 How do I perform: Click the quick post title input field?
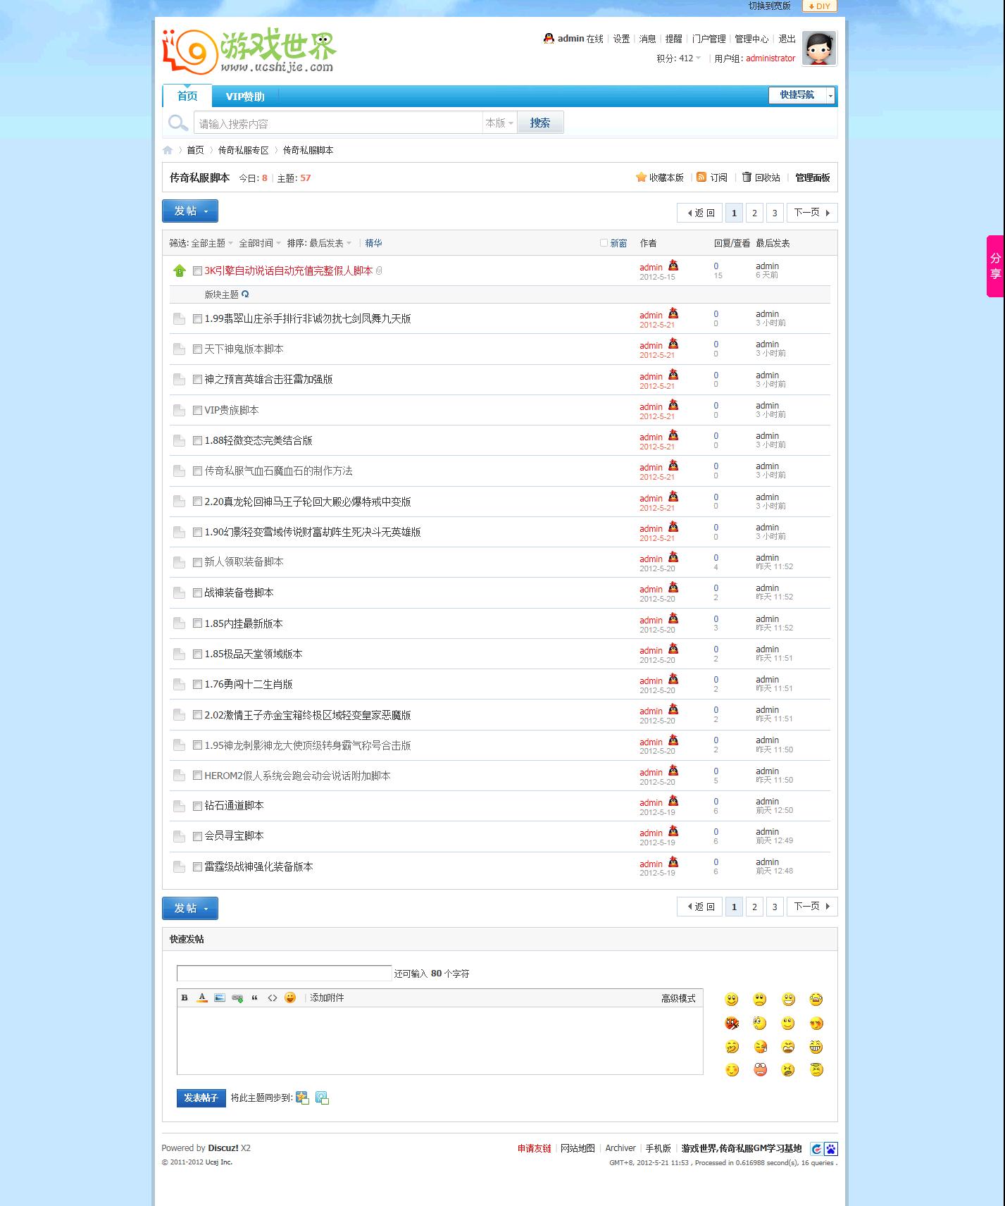point(284,973)
